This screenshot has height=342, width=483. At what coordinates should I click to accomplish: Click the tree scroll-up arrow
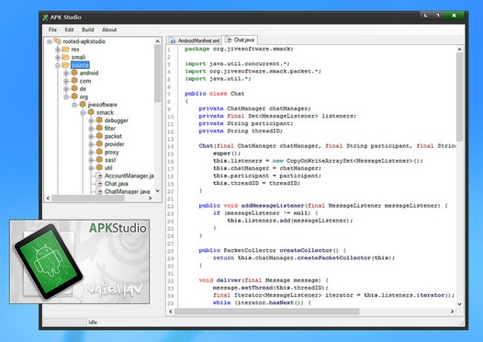click(x=157, y=41)
